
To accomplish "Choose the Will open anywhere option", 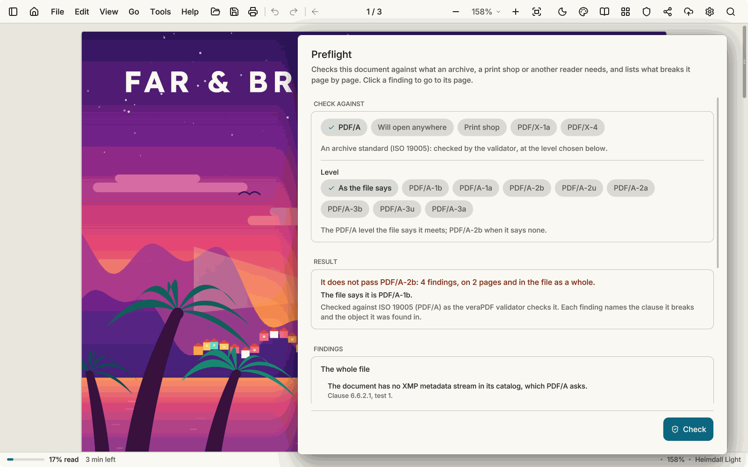I will click(x=412, y=127).
